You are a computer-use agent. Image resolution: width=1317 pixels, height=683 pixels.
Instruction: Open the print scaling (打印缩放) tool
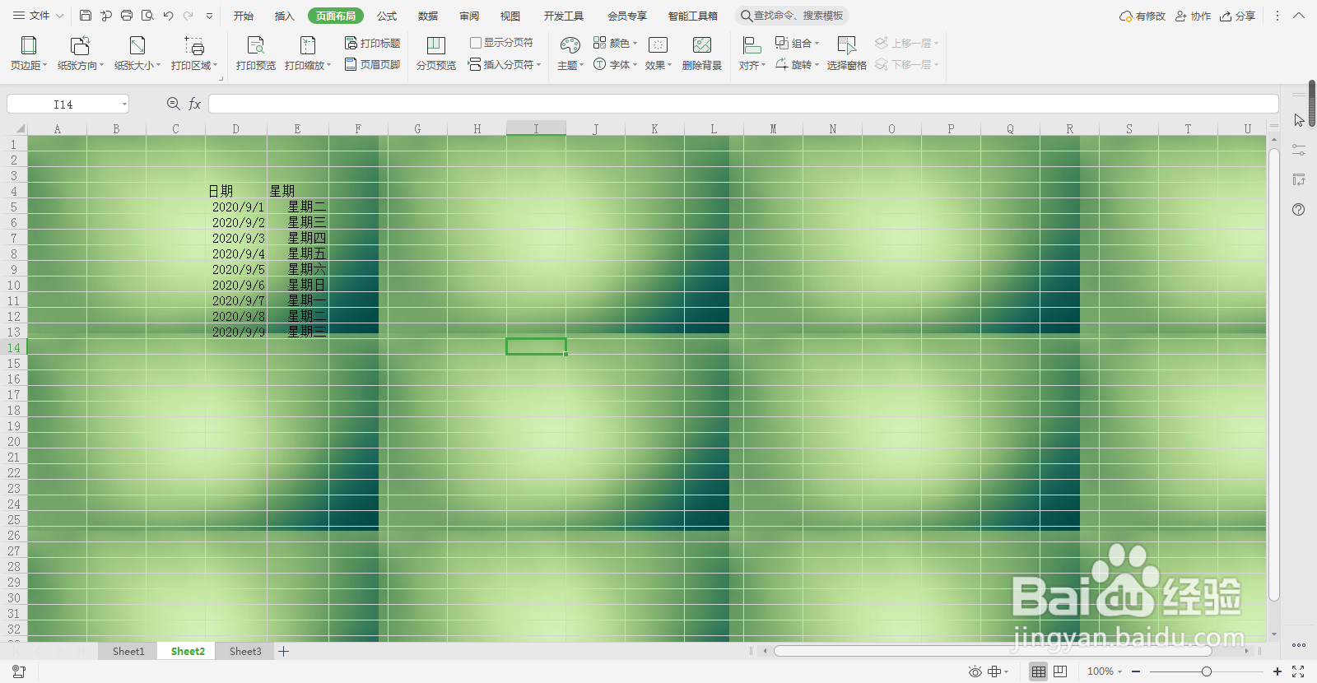click(x=308, y=53)
